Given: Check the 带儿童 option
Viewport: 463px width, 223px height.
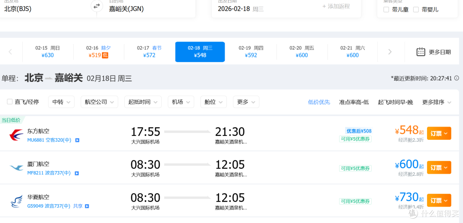Looking at the screenshot, I should [x=386, y=9].
